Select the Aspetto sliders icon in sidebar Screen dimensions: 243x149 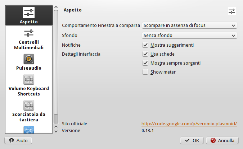pyautogui.click(x=29, y=12)
